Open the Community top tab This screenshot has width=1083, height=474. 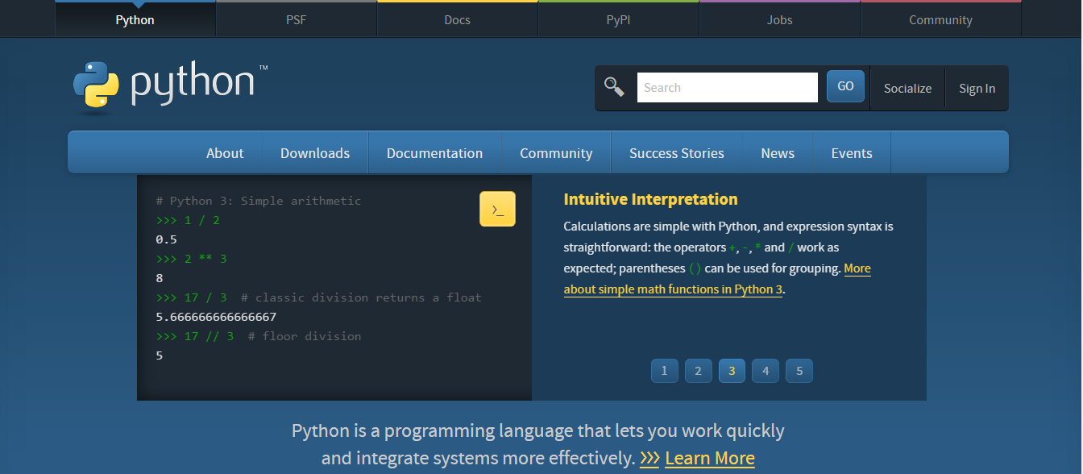click(x=941, y=19)
